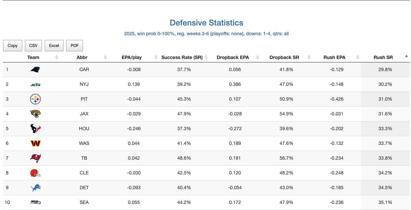Click the Detroit Lions logo
Image resolution: width=411 pixels, height=210 pixels.
point(35,188)
